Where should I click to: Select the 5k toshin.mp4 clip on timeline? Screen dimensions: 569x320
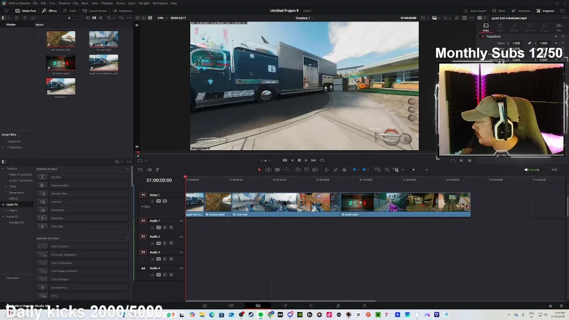(405, 205)
